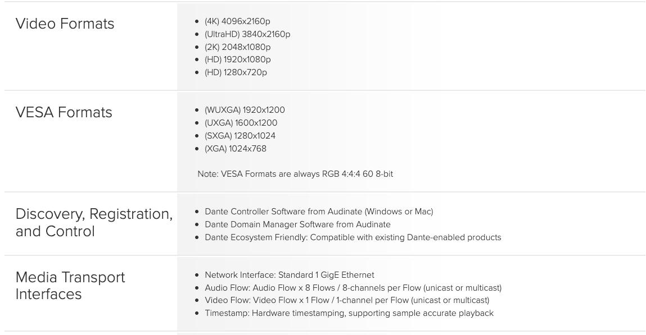Click the Video Formats heading
Screen dimensions: 646x335
point(65,24)
